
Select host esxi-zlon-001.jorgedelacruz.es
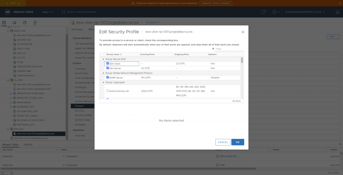click(x=33, y=84)
